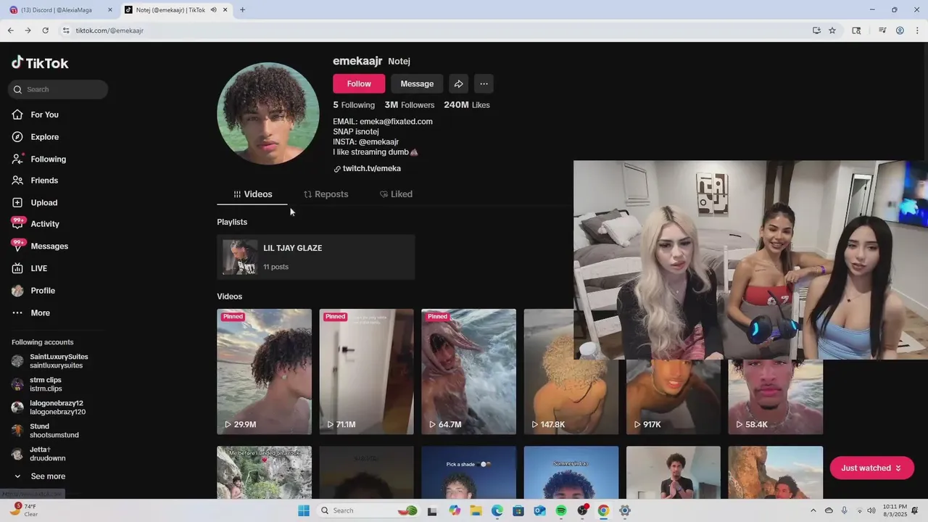Expand the Just watched panel

coord(871,468)
